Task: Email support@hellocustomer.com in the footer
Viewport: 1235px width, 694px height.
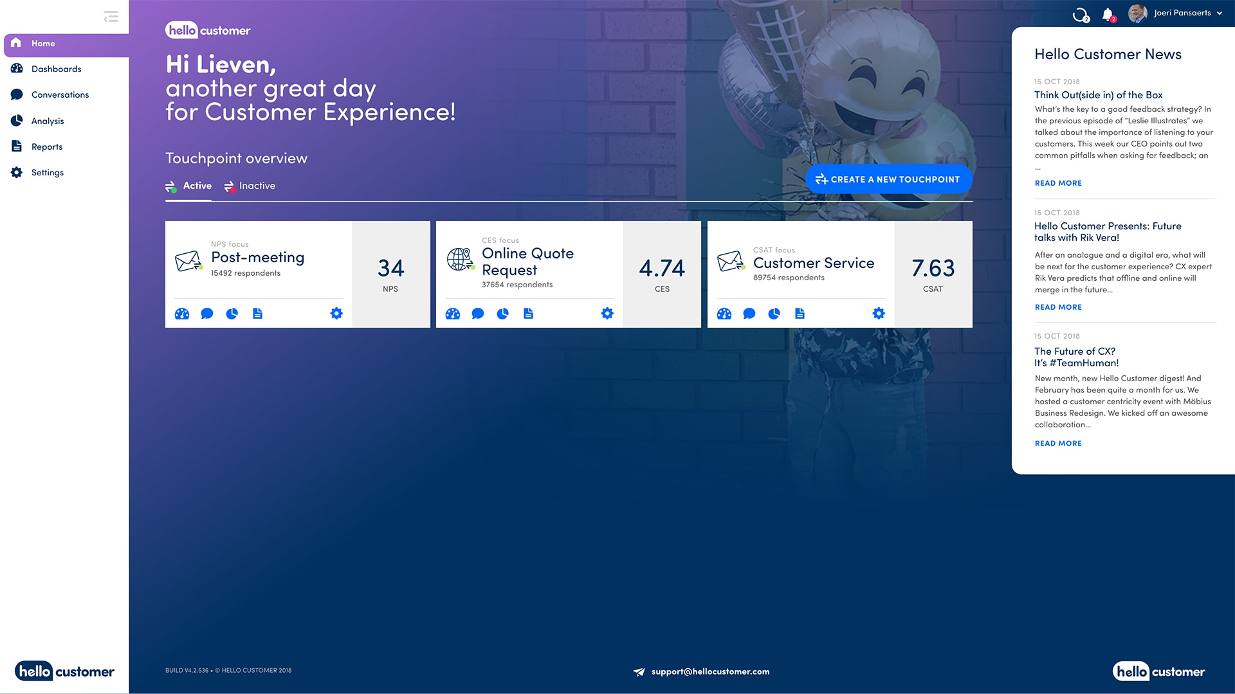Action: pos(710,672)
